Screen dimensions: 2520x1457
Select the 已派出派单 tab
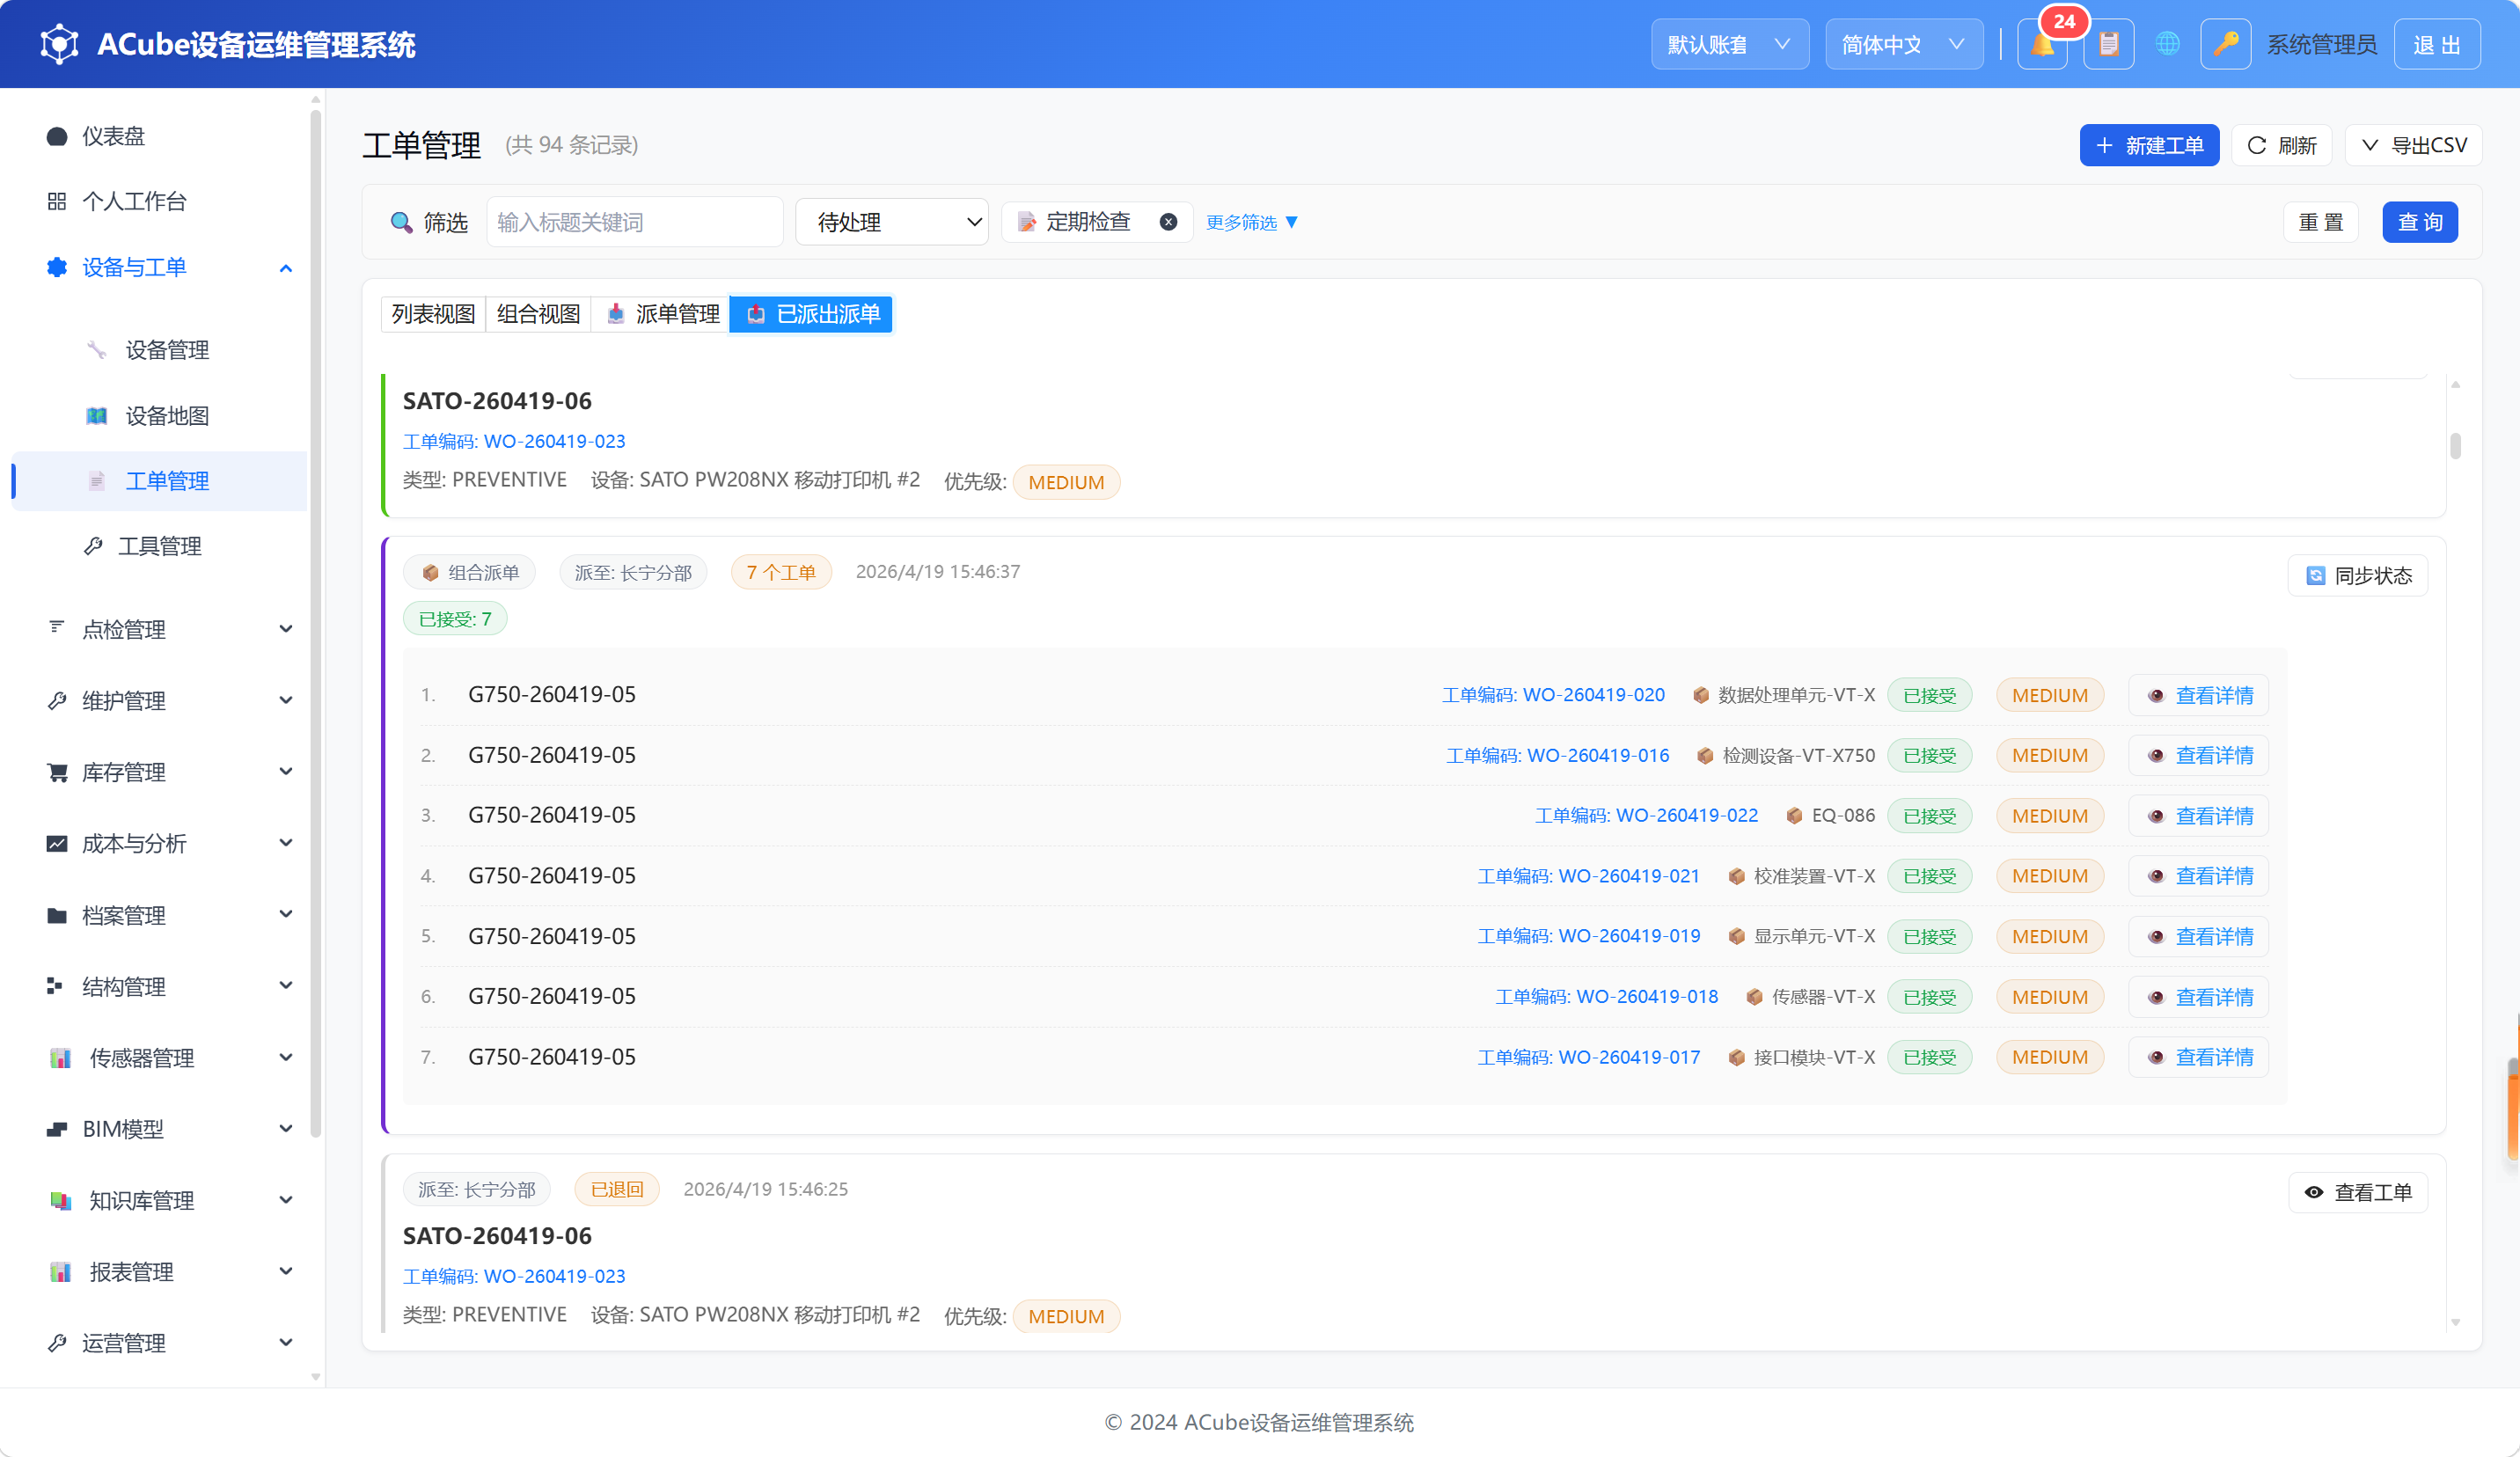click(811, 314)
